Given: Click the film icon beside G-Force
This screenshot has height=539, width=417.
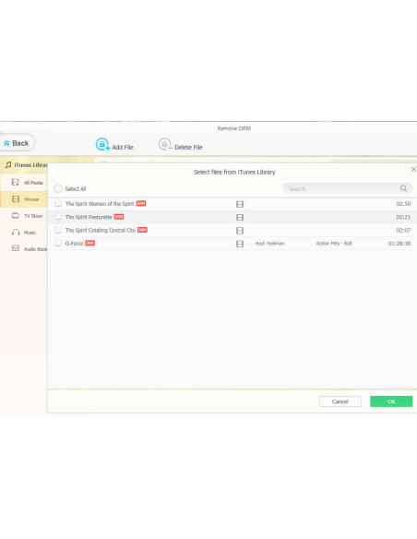Looking at the screenshot, I should point(240,244).
